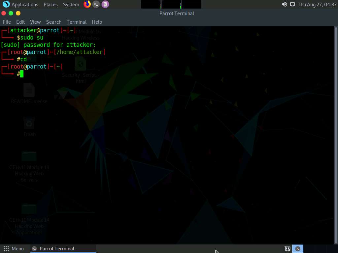Launch the console icon in the top panel
The width and height of the screenshot is (338, 253).
pyautogui.click(x=96, y=4)
